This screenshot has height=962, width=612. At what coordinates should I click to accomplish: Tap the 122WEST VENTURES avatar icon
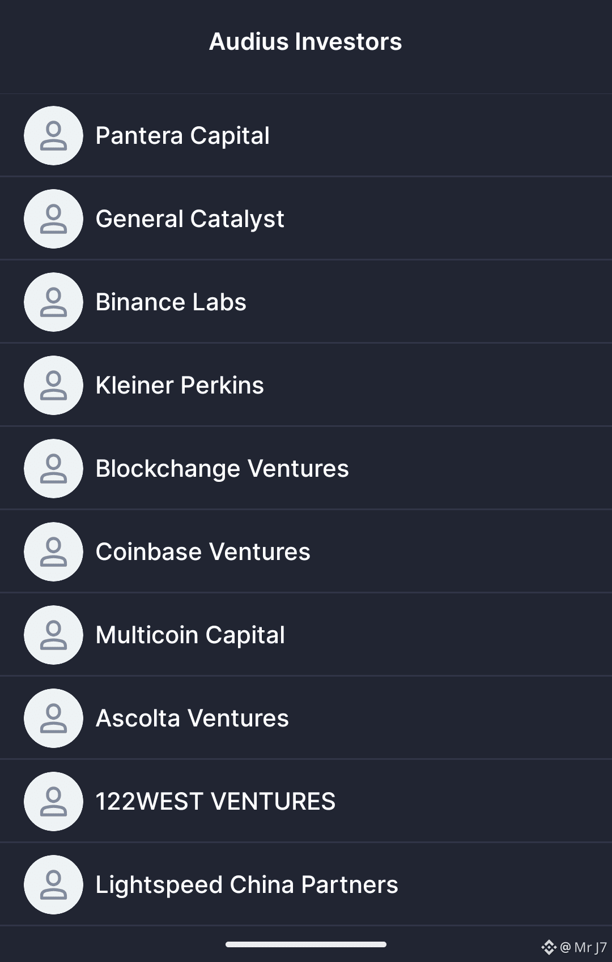(x=54, y=802)
